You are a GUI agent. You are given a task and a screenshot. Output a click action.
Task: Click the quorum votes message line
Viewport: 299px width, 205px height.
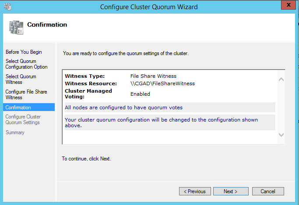(123, 108)
